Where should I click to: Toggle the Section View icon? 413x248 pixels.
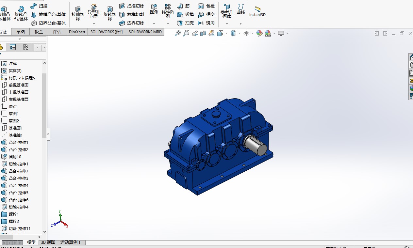click(203, 33)
